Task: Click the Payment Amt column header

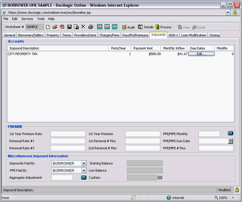Action: coord(146,48)
